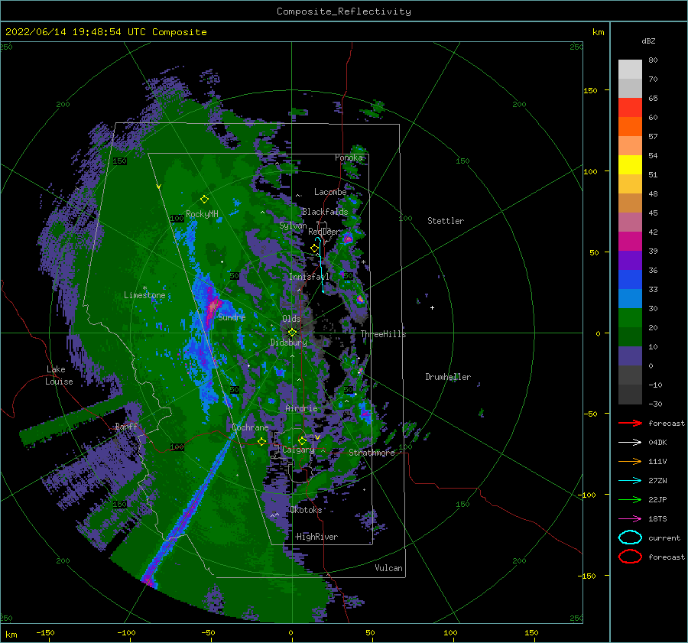The width and height of the screenshot is (688, 643).
Task: Click the Drumheller city label
Action: [448, 377]
